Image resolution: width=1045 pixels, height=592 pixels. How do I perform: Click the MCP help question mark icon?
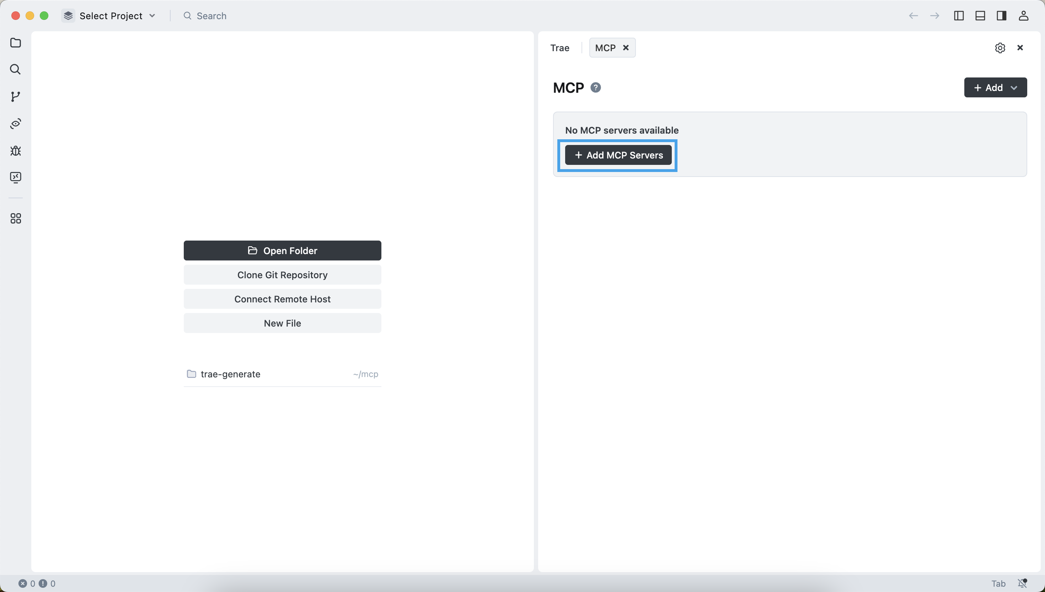pos(596,87)
